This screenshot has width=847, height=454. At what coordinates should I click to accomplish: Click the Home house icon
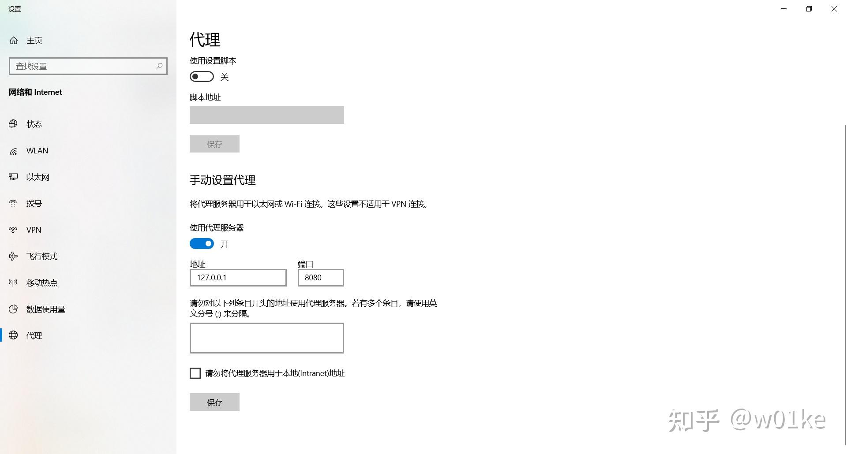pos(14,41)
